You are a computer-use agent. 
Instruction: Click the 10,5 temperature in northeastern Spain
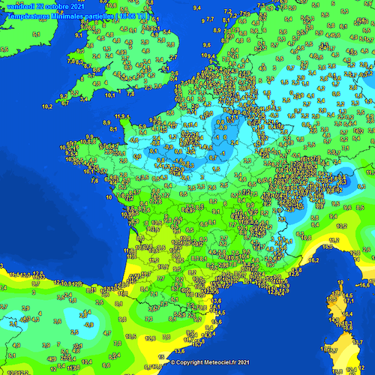coord(130,337)
